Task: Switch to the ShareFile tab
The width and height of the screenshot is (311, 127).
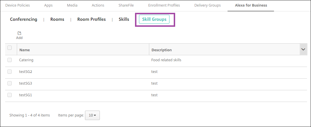Action: 126,5
